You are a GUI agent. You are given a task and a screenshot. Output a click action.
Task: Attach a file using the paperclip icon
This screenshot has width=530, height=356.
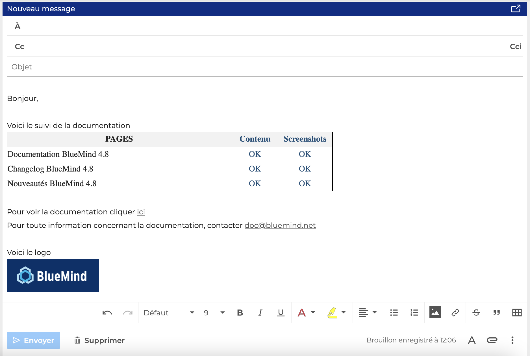492,340
